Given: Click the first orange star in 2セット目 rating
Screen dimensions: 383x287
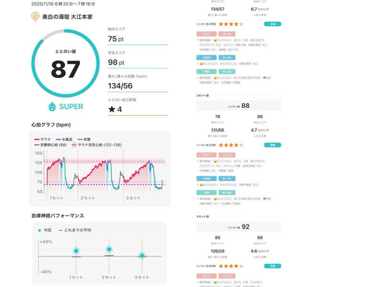Looking at the screenshot, I should [x=221, y=144].
